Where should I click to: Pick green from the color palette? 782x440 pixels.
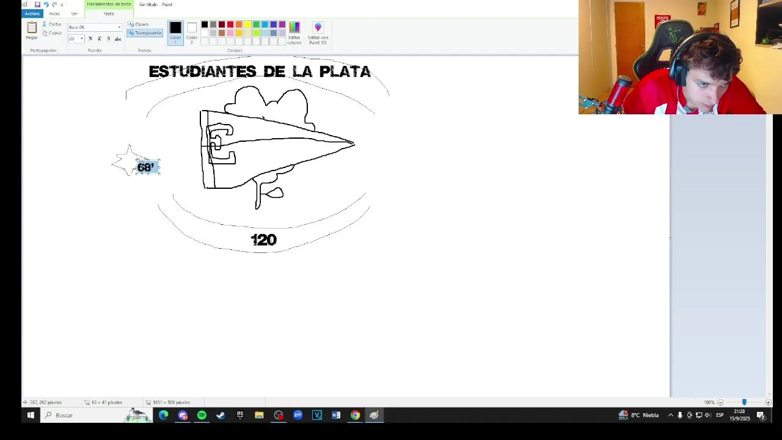[256, 24]
